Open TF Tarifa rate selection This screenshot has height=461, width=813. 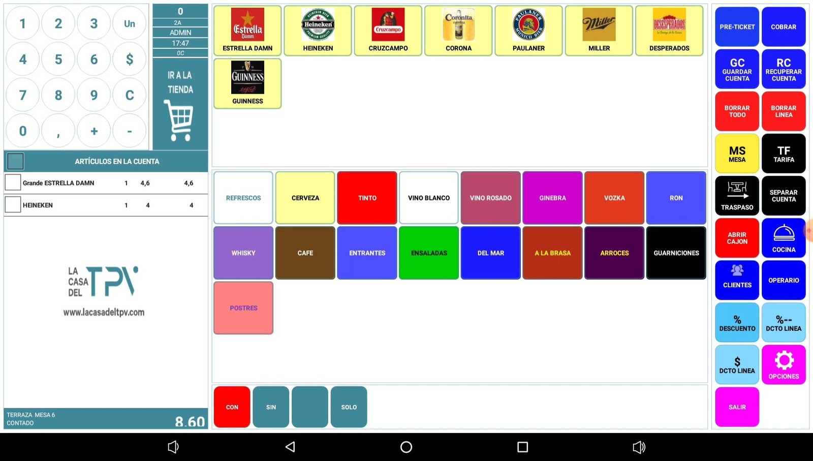tap(784, 153)
